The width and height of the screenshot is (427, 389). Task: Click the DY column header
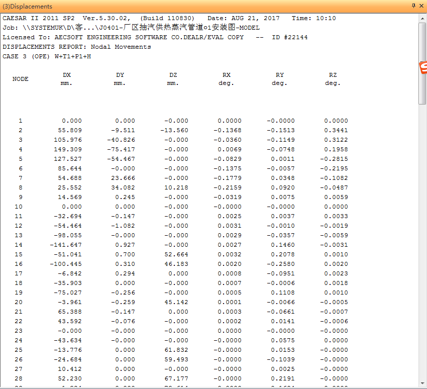(120, 75)
